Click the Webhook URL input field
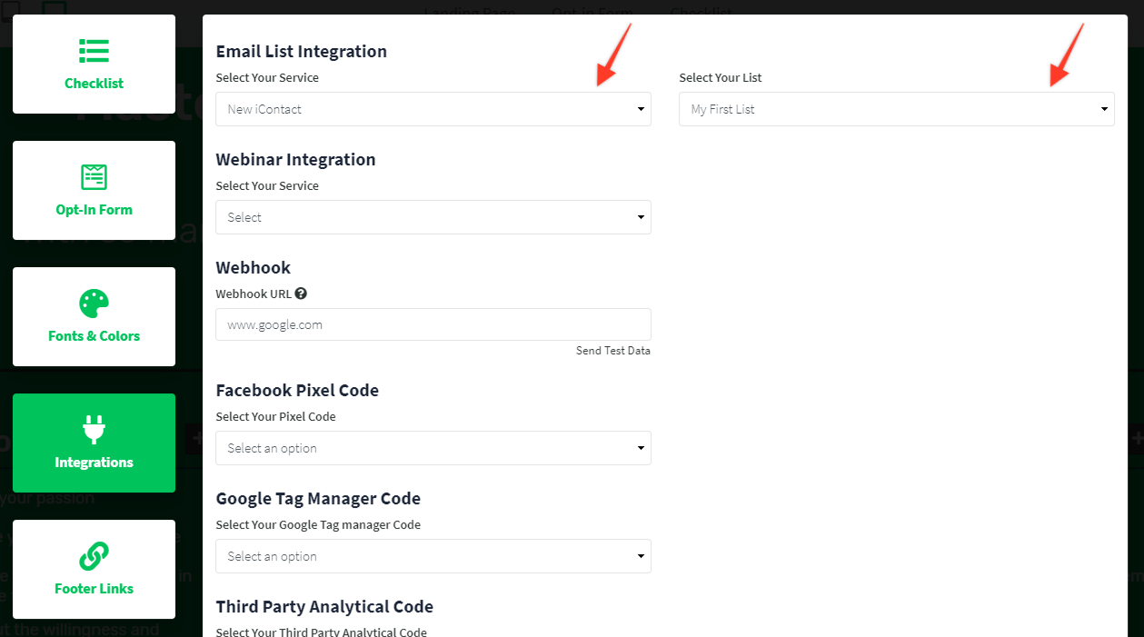 pos(433,324)
